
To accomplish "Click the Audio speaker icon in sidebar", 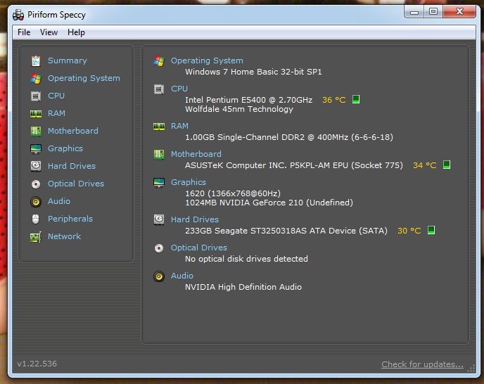I will pyautogui.click(x=35, y=201).
